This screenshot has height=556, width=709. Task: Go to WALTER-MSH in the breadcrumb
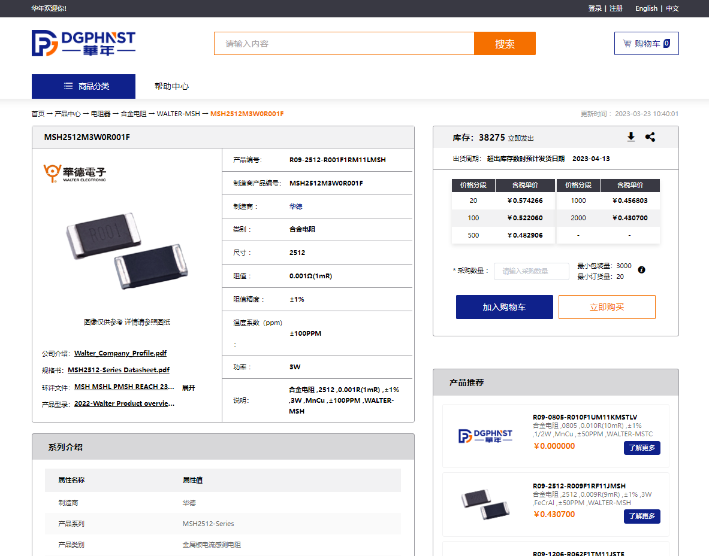[178, 114]
